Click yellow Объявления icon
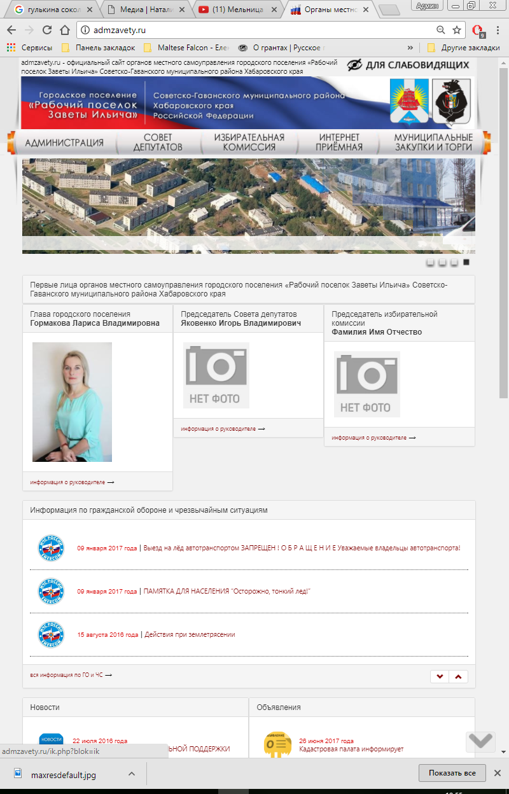 [x=278, y=744]
